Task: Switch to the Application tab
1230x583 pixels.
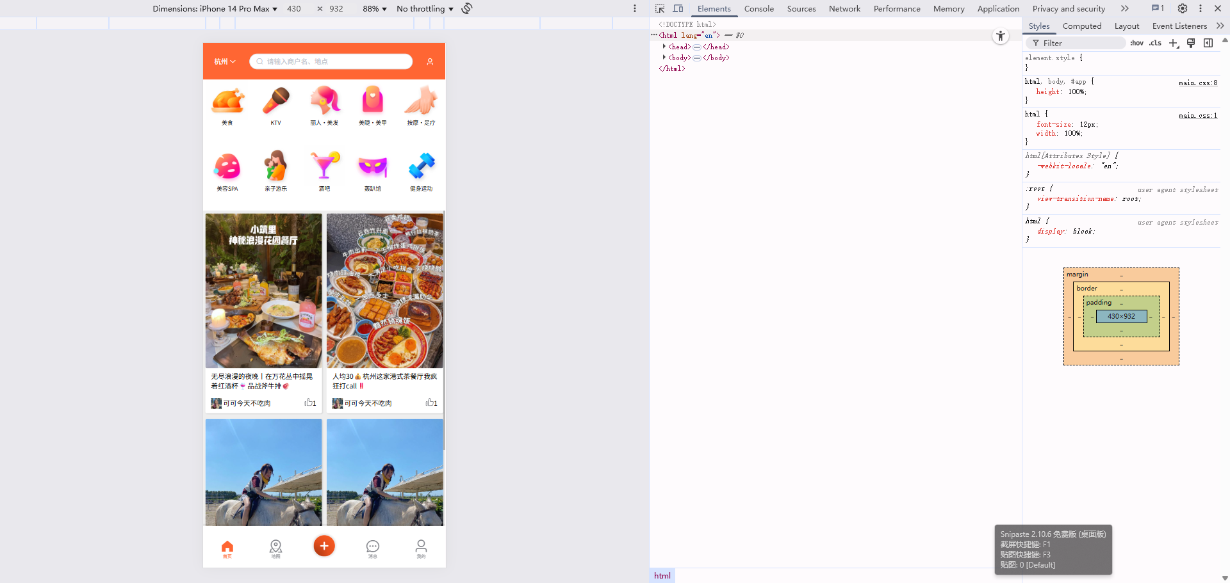Action: click(x=998, y=8)
